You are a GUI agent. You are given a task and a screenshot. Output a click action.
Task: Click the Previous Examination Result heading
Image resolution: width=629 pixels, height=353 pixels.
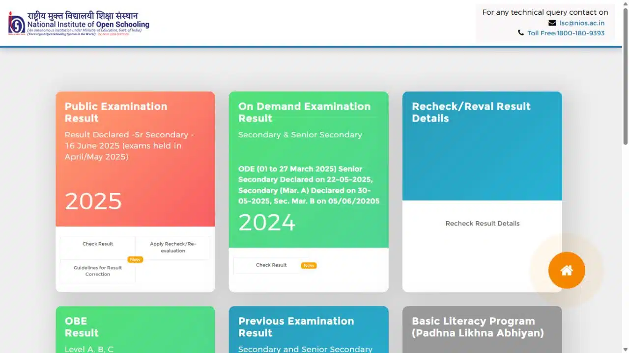click(x=296, y=327)
